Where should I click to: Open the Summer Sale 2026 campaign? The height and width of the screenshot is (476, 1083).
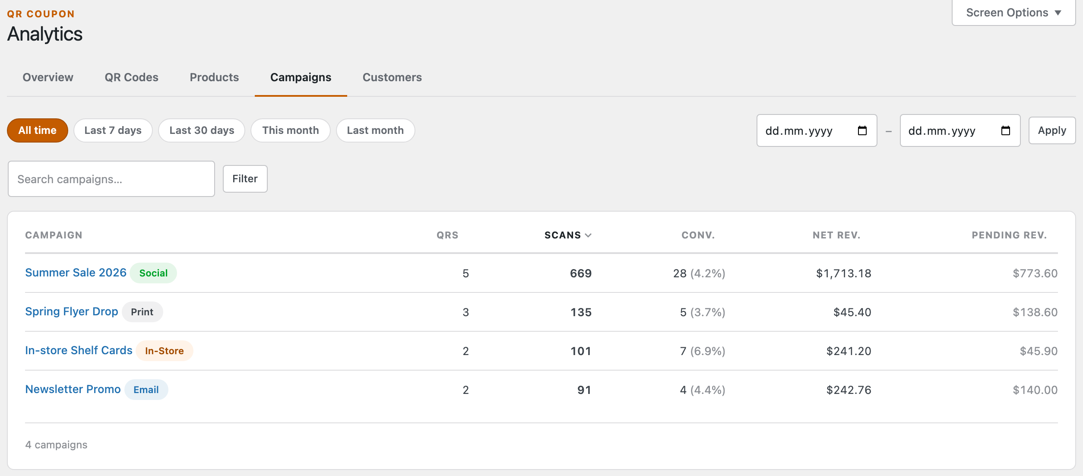pyautogui.click(x=76, y=273)
